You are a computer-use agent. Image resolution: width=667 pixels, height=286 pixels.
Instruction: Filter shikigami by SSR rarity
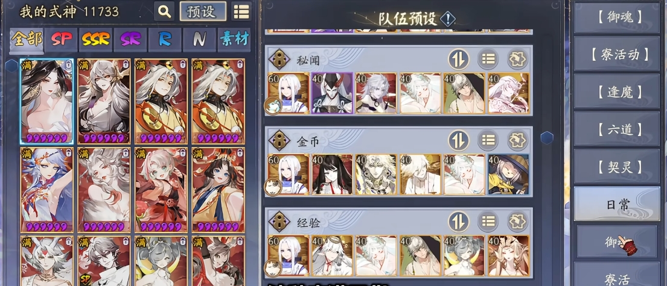click(96, 40)
